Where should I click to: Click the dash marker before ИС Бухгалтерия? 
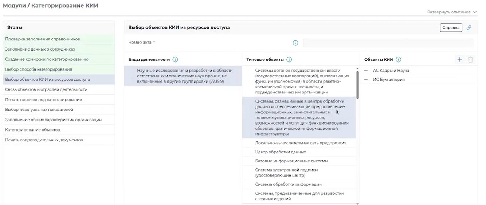click(x=366, y=80)
